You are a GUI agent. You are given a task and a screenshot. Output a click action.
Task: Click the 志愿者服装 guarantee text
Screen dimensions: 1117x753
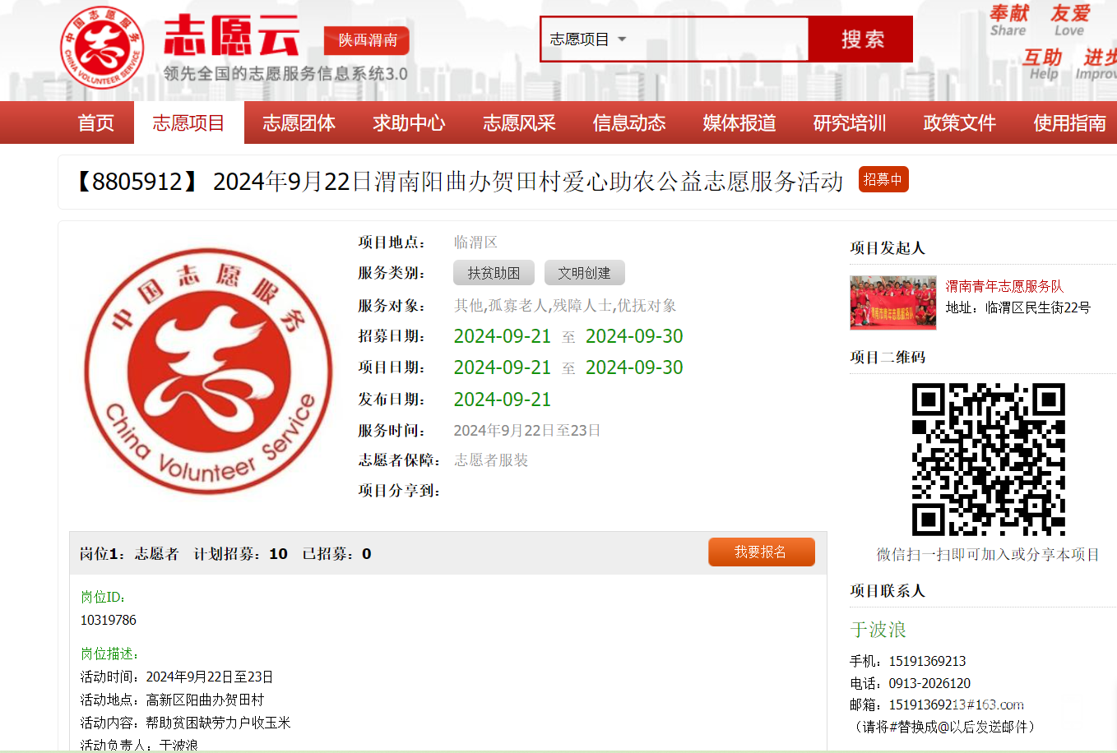pos(491,460)
